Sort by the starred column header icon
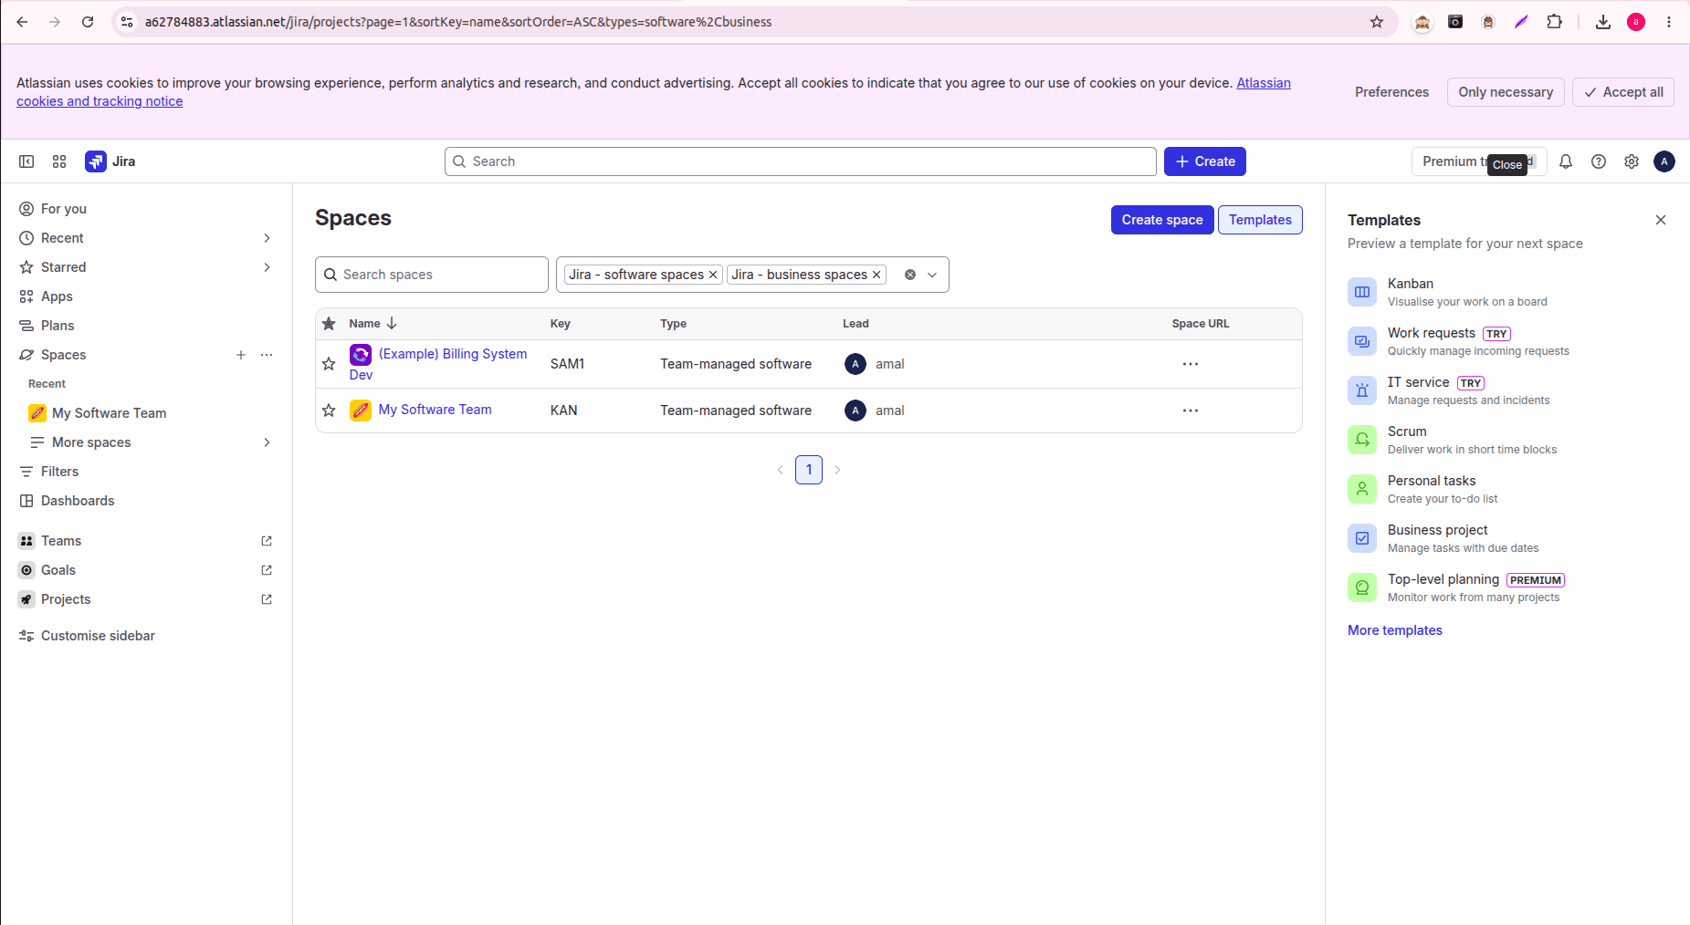Image resolution: width=1690 pixels, height=925 pixels. (x=329, y=324)
